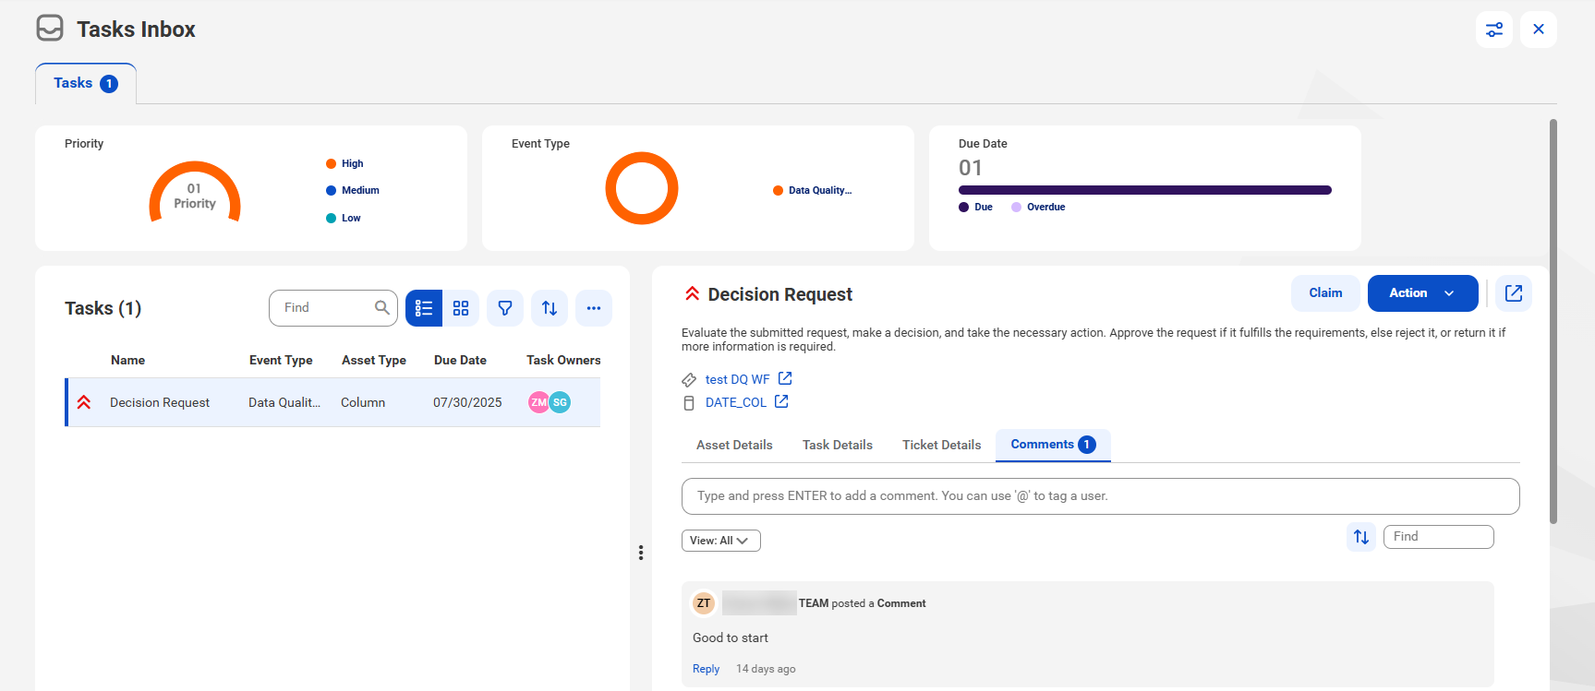The height and width of the screenshot is (691, 1595).
Task: Switch task list to list view
Action: (x=424, y=308)
